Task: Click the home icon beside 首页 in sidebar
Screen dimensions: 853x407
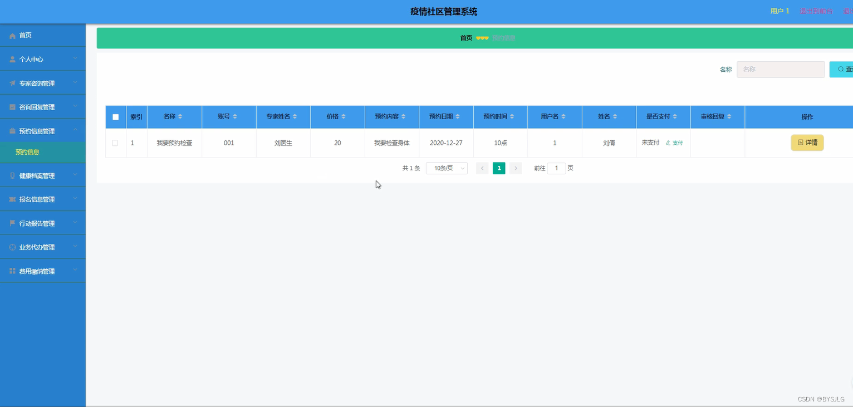Action: 12,36
